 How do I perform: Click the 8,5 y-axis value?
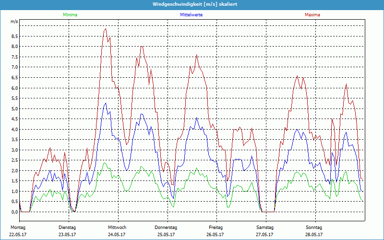pos(15,36)
